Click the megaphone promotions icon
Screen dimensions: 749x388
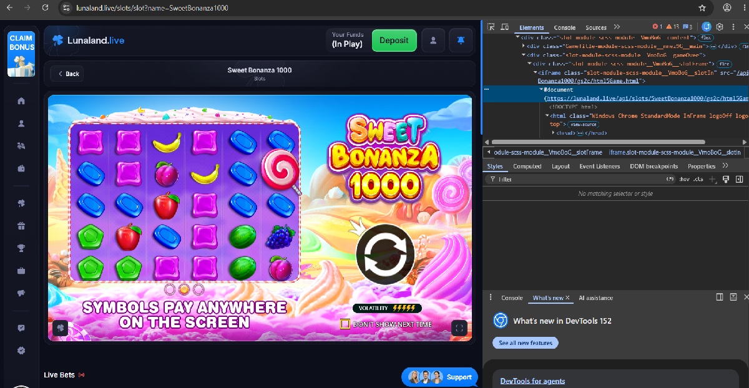point(21,293)
